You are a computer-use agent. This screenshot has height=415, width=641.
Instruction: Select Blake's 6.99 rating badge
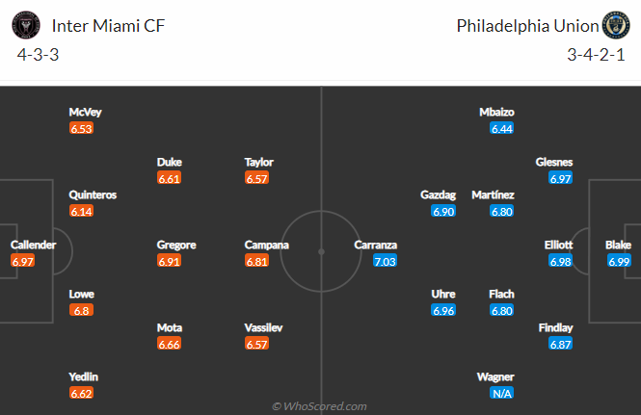click(619, 261)
